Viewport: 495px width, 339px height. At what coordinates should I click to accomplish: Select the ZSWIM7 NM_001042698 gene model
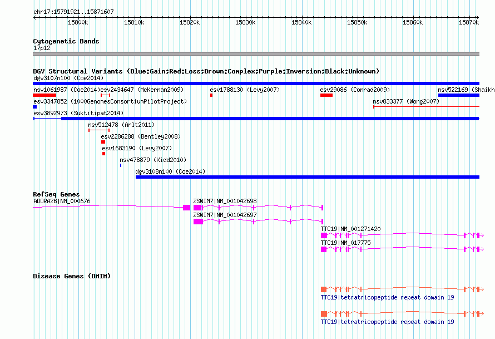(258, 208)
